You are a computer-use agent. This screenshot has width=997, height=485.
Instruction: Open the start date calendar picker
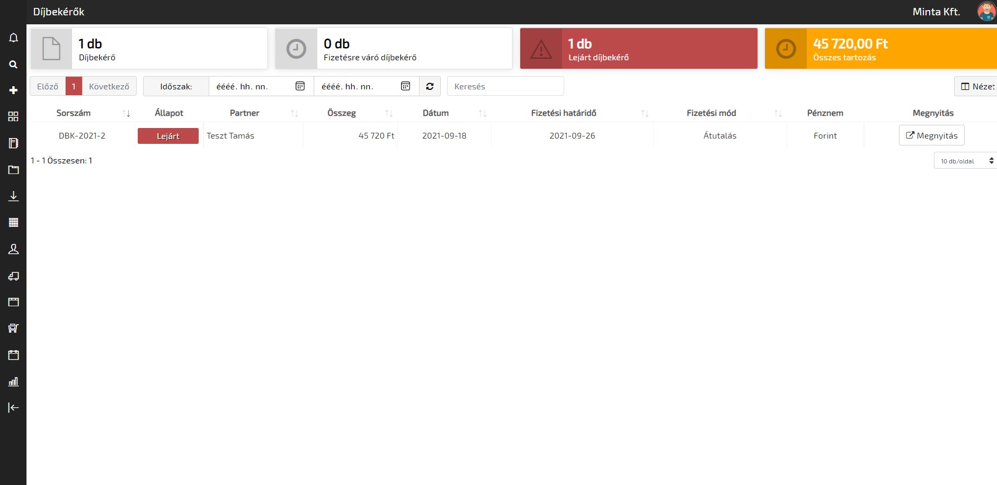(300, 86)
